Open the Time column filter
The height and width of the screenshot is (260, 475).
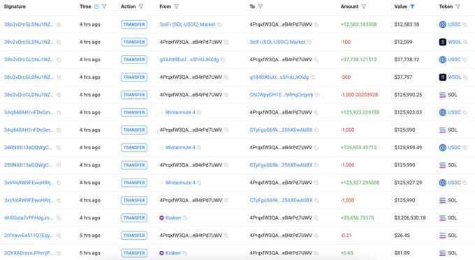click(104, 6)
